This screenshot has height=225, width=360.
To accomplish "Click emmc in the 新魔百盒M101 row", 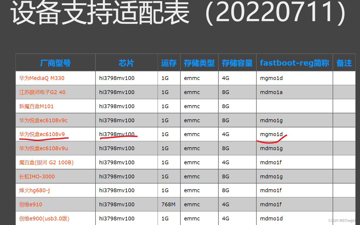I will tap(192, 106).
